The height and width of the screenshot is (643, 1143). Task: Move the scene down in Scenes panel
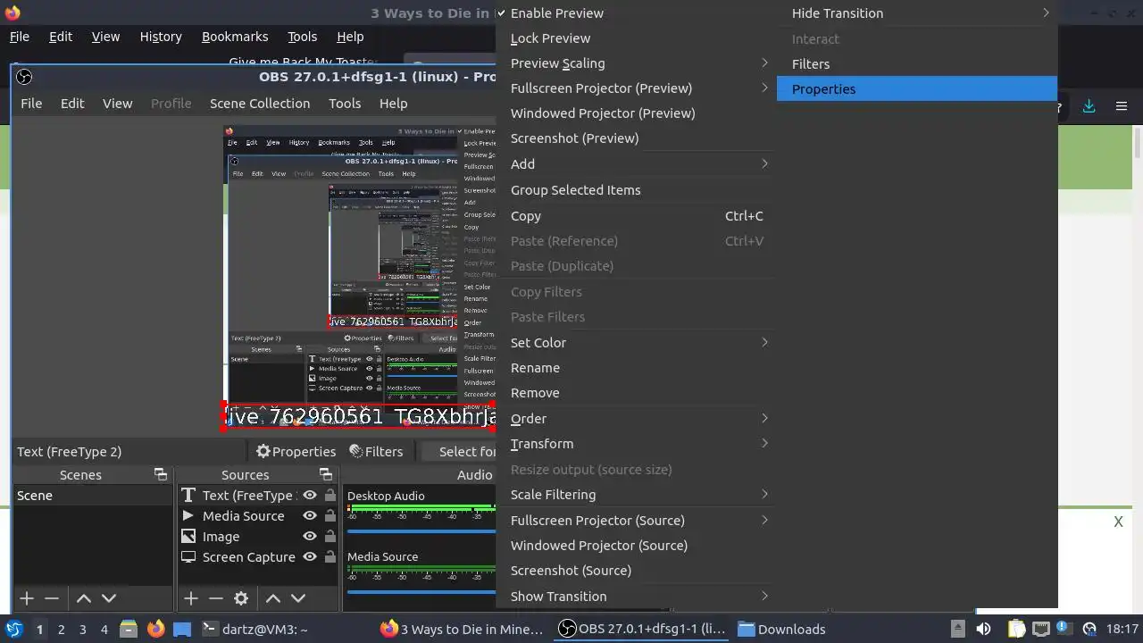pos(109,598)
